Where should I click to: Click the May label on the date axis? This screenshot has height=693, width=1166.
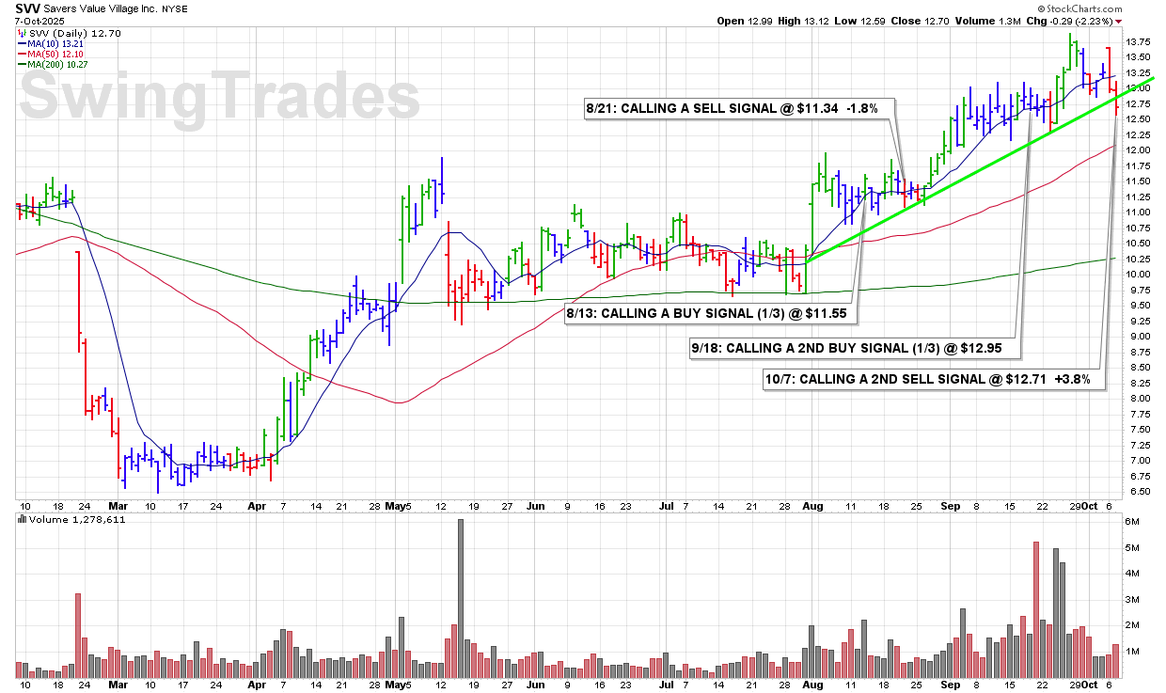402,505
